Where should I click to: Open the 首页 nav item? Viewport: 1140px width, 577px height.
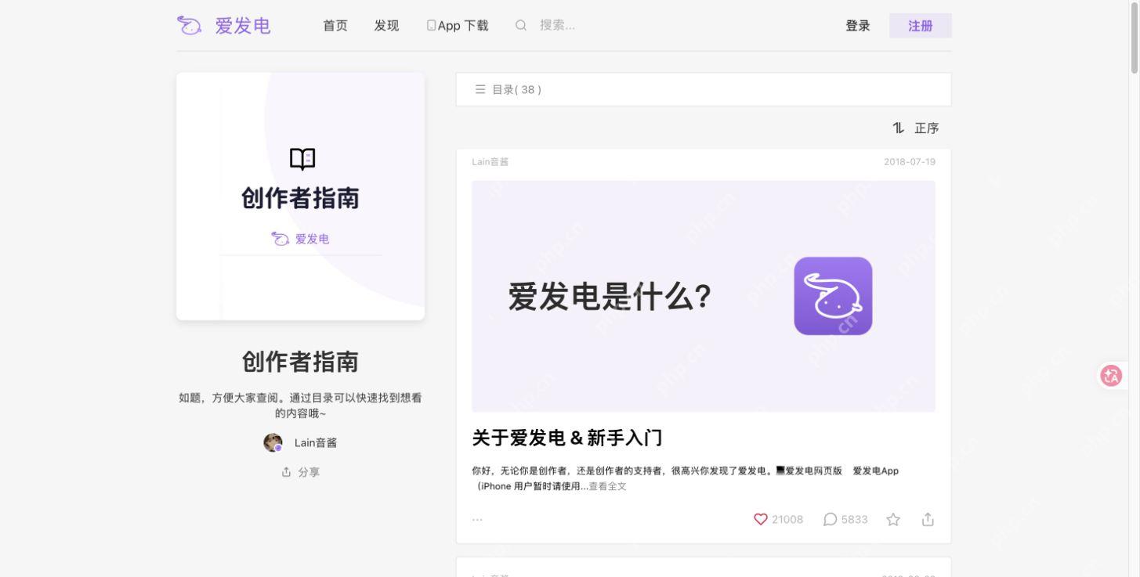click(335, 26)
